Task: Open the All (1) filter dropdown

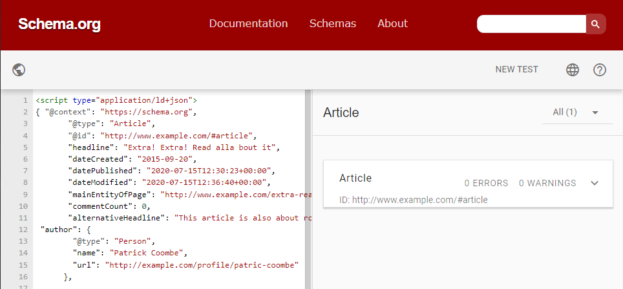Action: tap(577, 112)
